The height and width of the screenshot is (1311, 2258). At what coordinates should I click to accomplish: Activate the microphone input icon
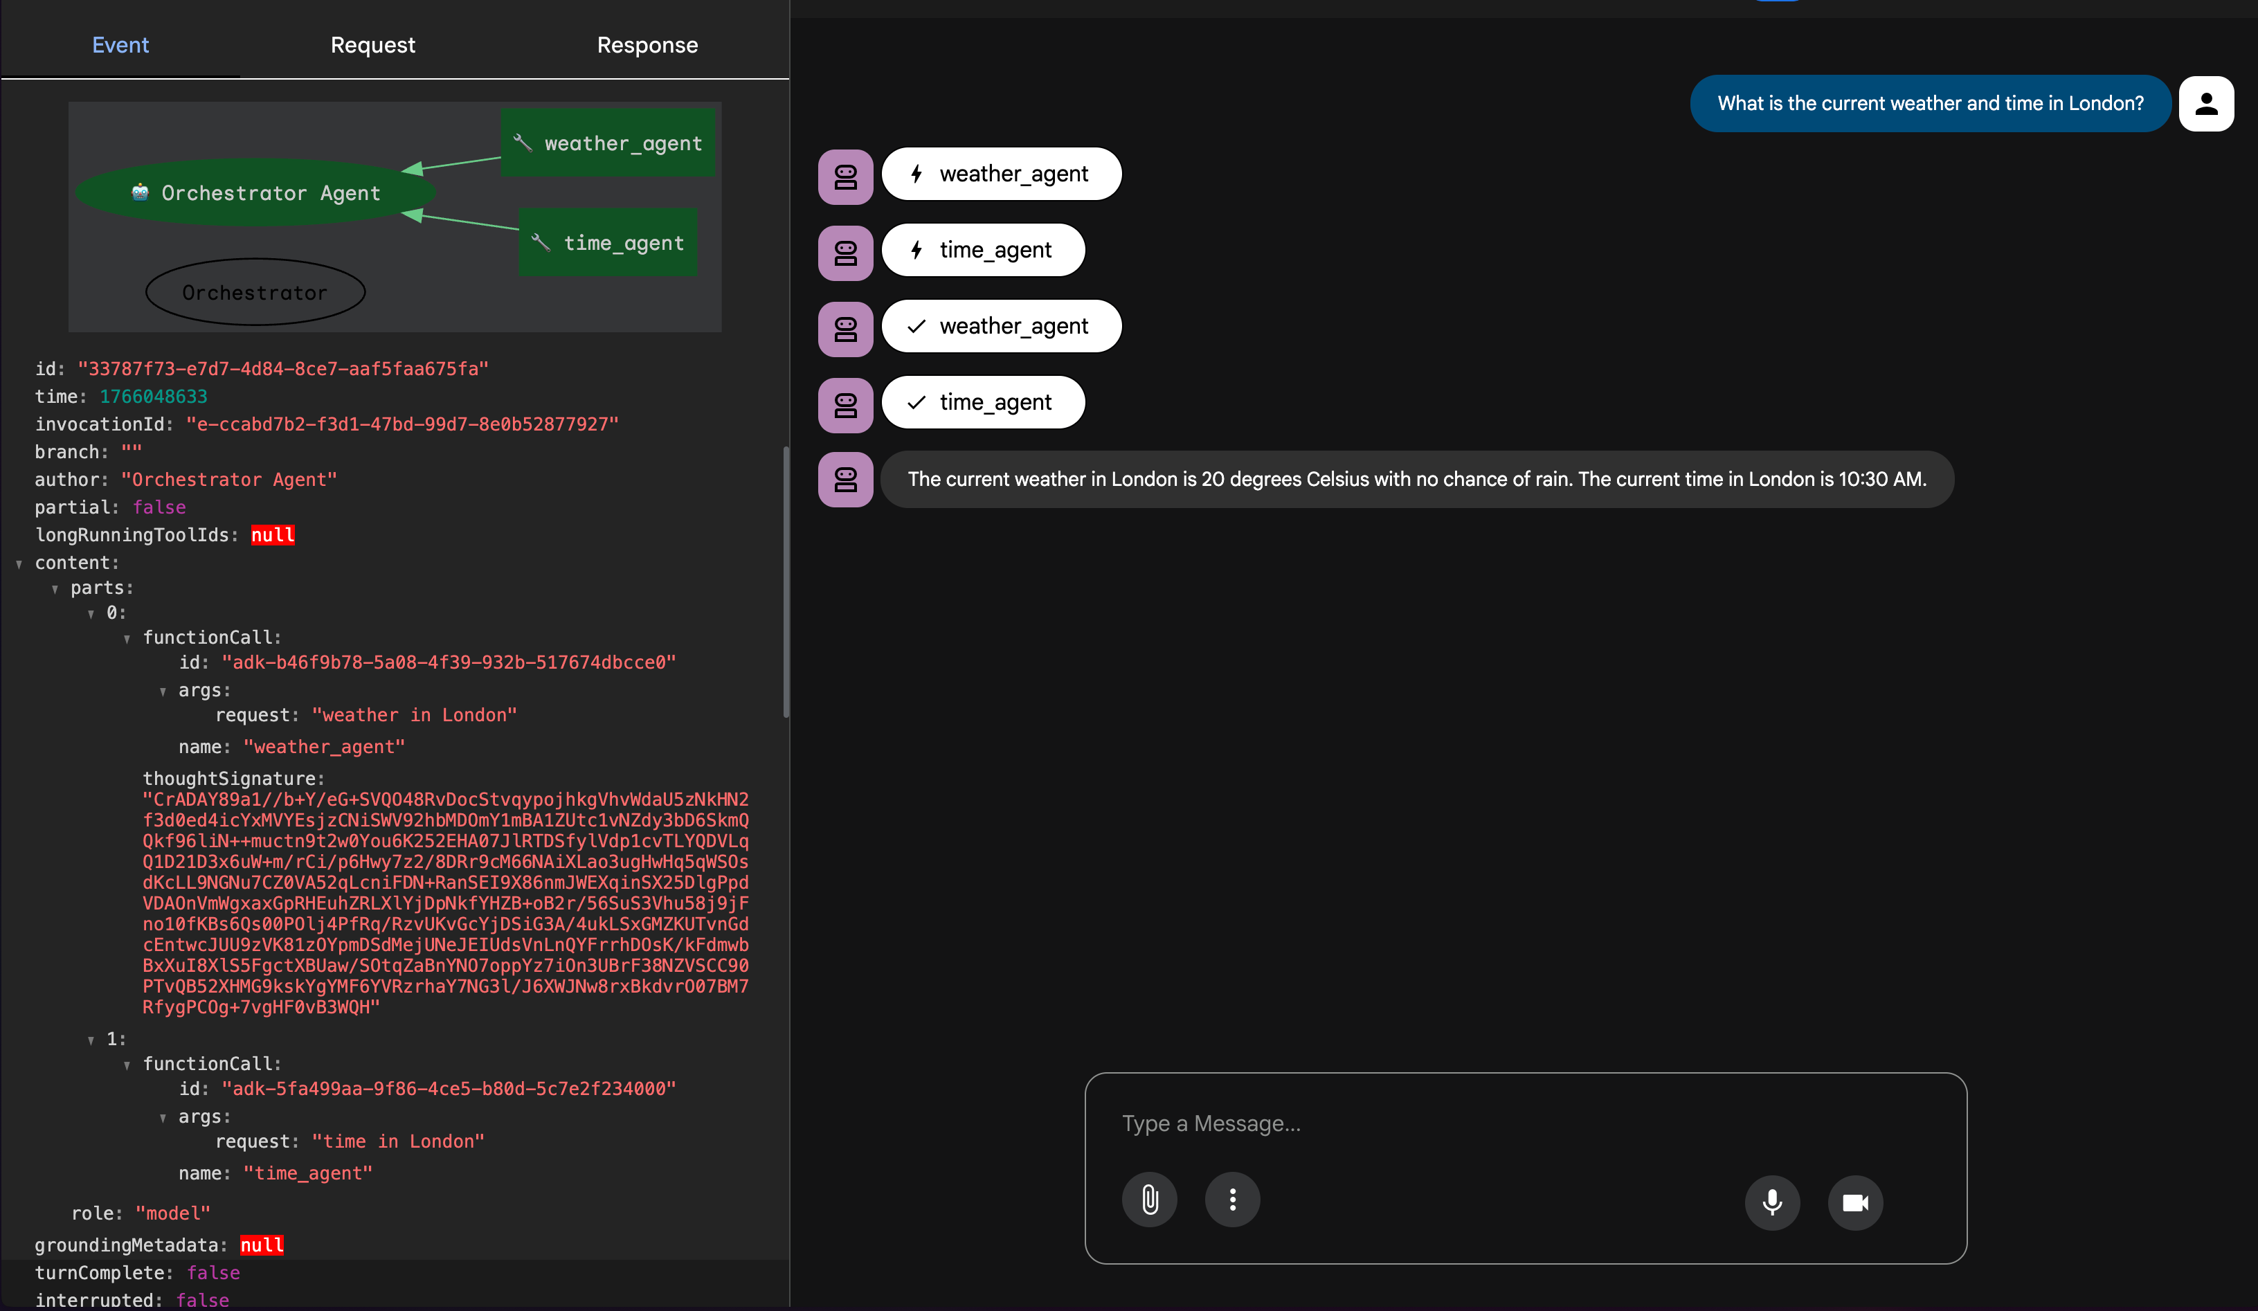pos(1771,1202)
